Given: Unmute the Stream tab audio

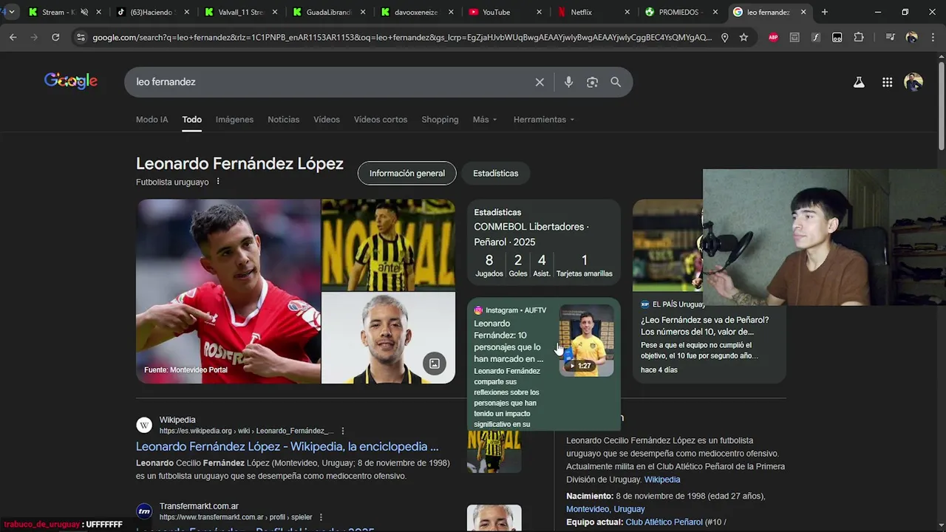Looking at the screenshot, I should click(84, 12).
